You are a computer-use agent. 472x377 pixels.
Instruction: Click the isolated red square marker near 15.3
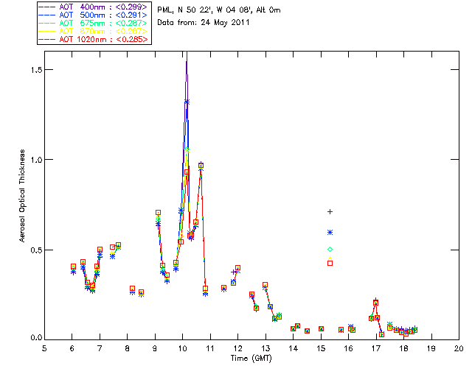pyautogui.click(x=330, y=263)
